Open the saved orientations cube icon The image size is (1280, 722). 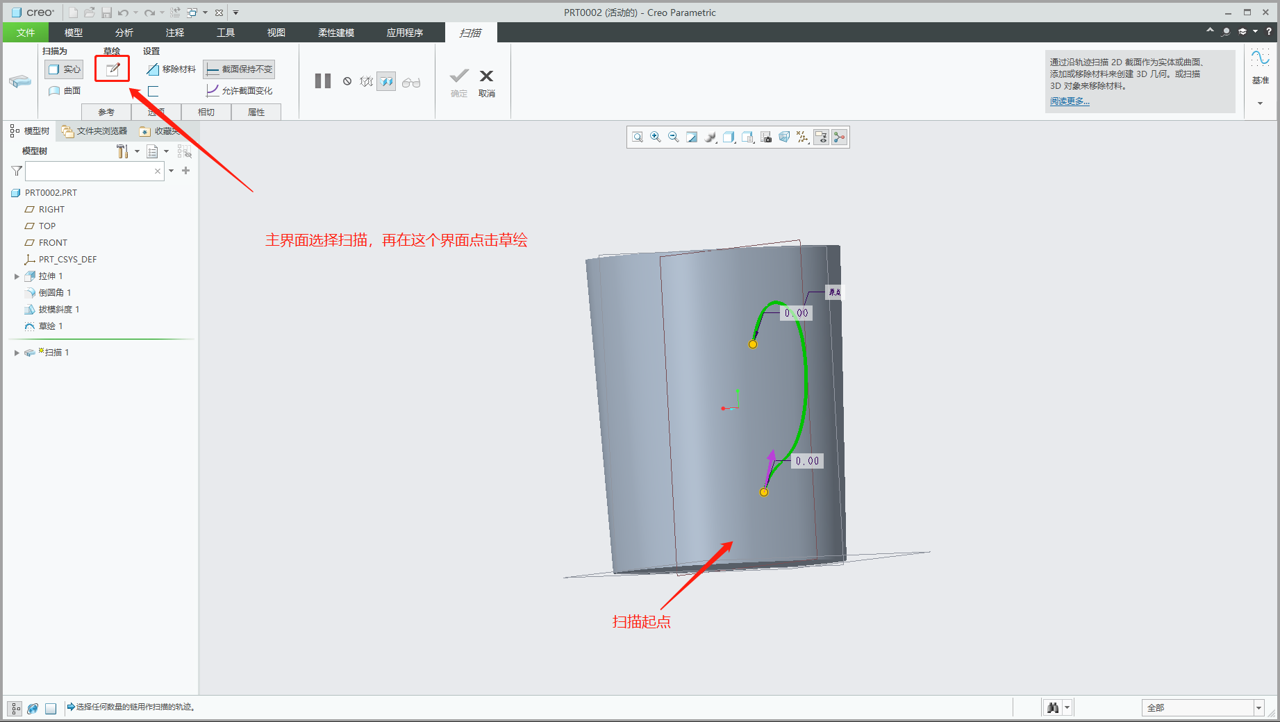click(729, 137)
